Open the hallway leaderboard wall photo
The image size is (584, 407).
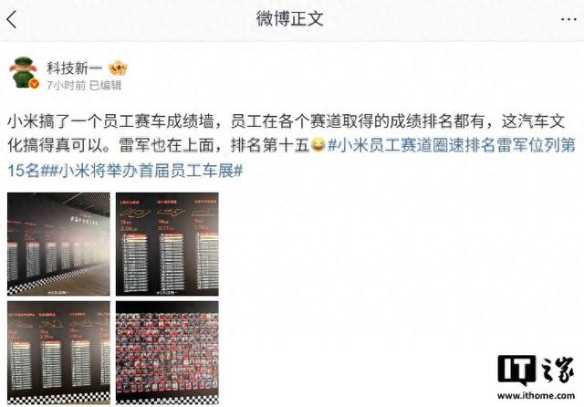coord(58,244)
